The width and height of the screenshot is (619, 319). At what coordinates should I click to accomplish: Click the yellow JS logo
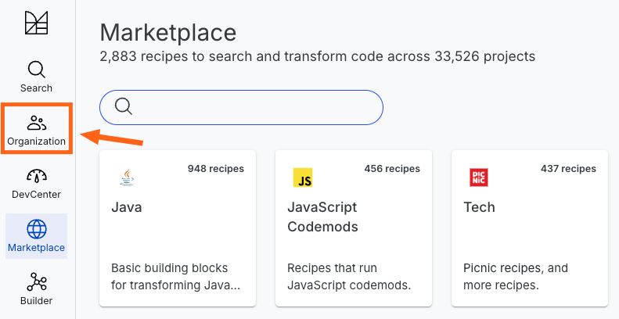[x=303, y=177]
